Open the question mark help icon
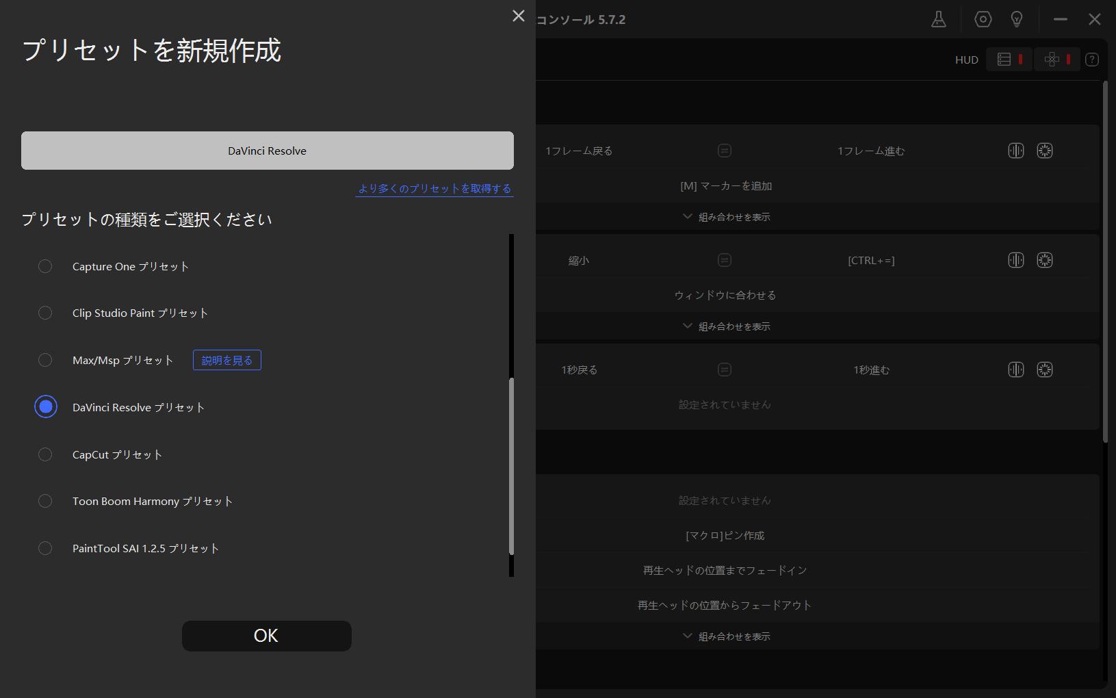The width and height of the screenshot is (1116, 698). 1092,60
